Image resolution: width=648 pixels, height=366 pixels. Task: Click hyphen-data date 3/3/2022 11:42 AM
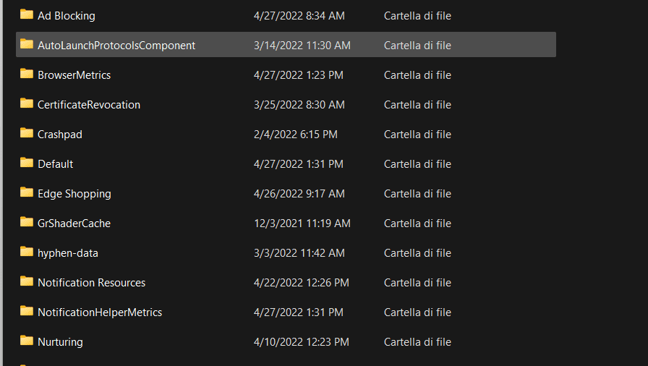299,253
